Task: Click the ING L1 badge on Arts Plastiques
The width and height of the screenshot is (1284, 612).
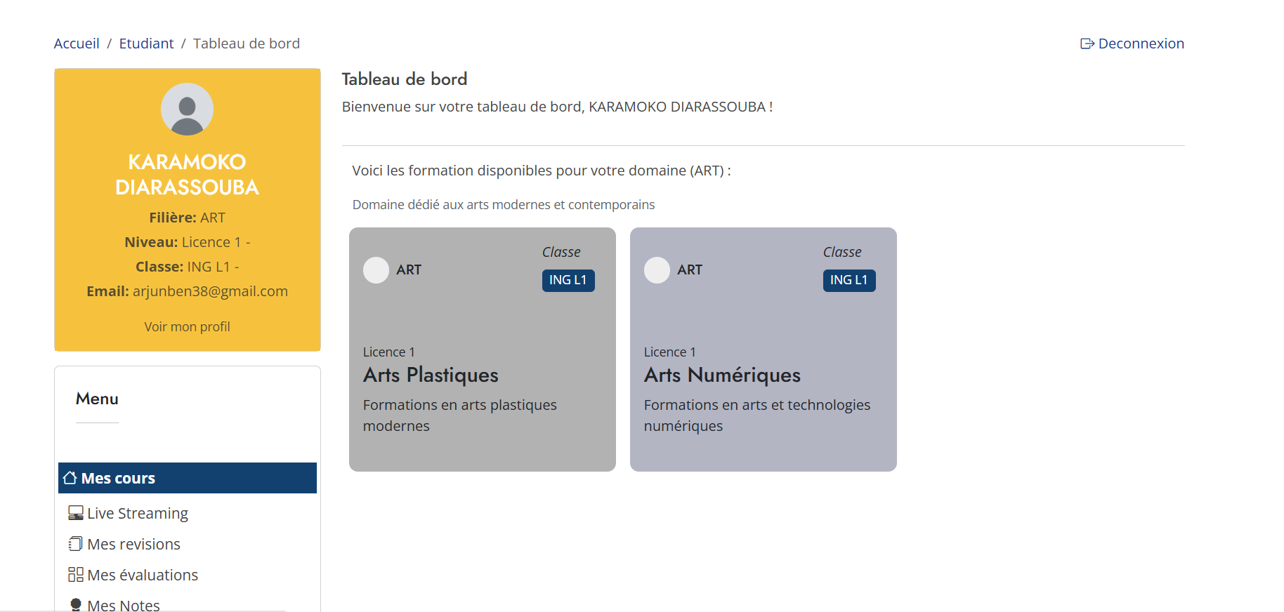Action: click(x=568, y=280)
